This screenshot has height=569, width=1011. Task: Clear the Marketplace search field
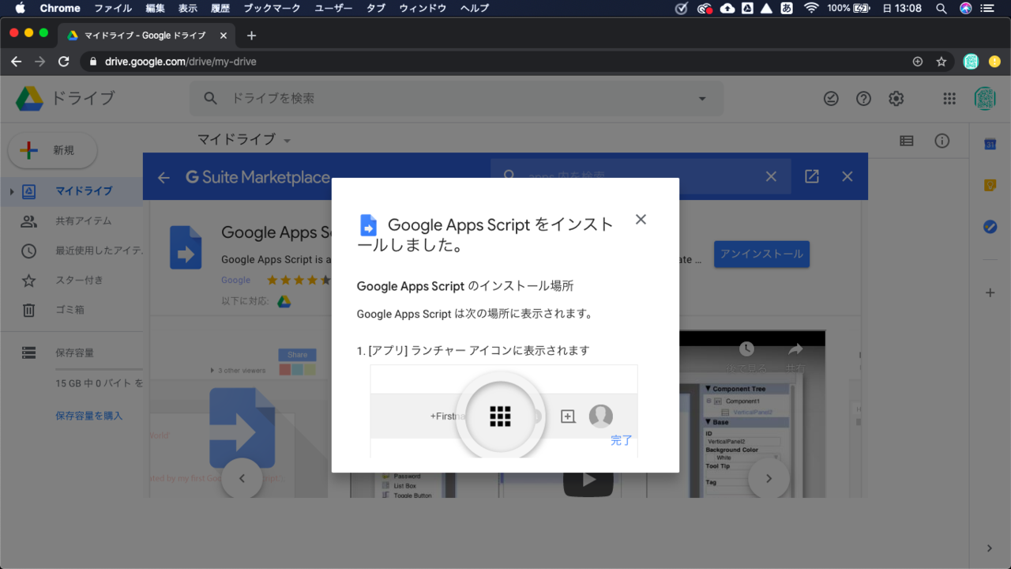[771, 177]
